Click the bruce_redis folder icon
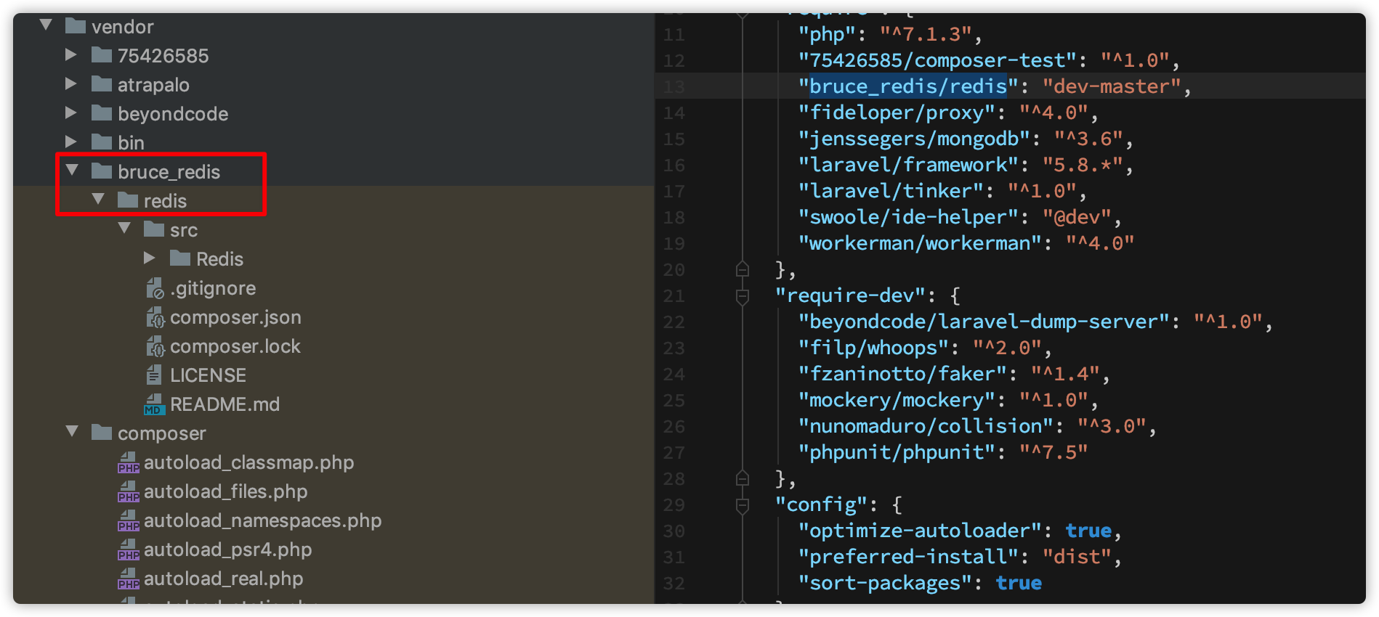1379x617 pixels. pyautogui.click(x=102, y=171)
